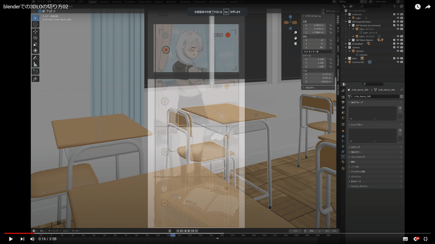Select the Annotate tool
The height and width of the screenshot is (244, 435).
click(x=36, y=58)
